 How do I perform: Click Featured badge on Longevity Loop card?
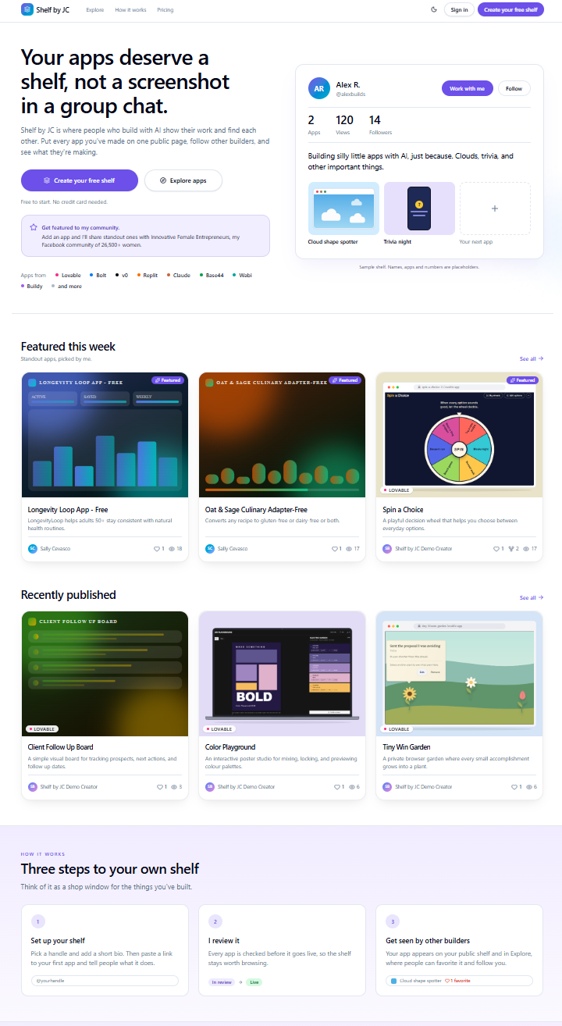[x=167, y=380]
